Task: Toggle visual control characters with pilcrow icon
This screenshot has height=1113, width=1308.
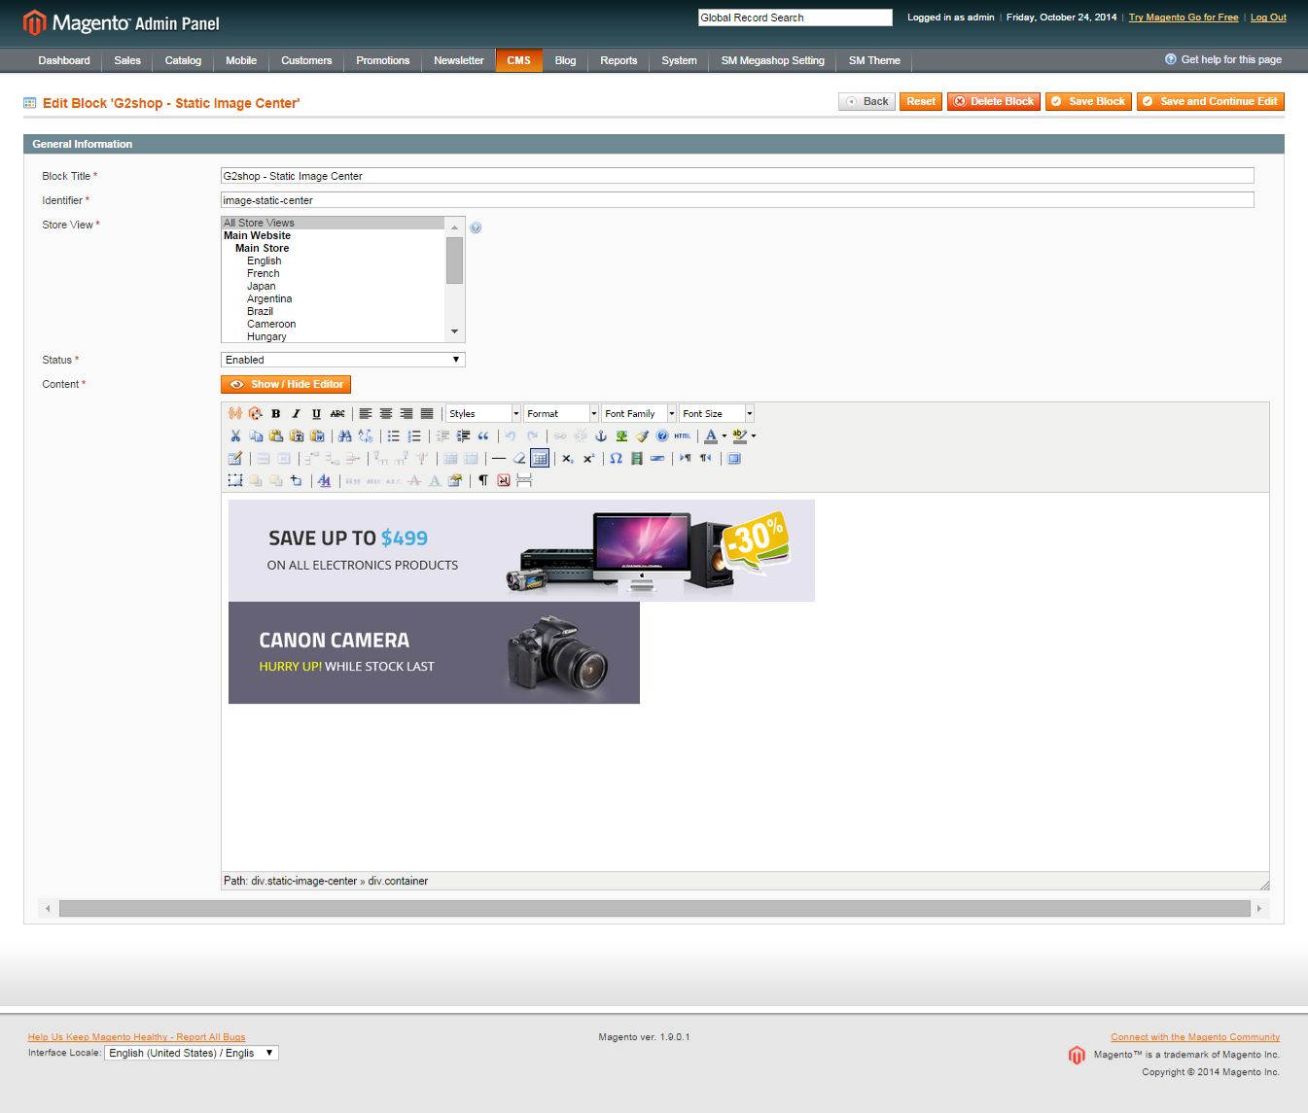Action: pos(483,481)
